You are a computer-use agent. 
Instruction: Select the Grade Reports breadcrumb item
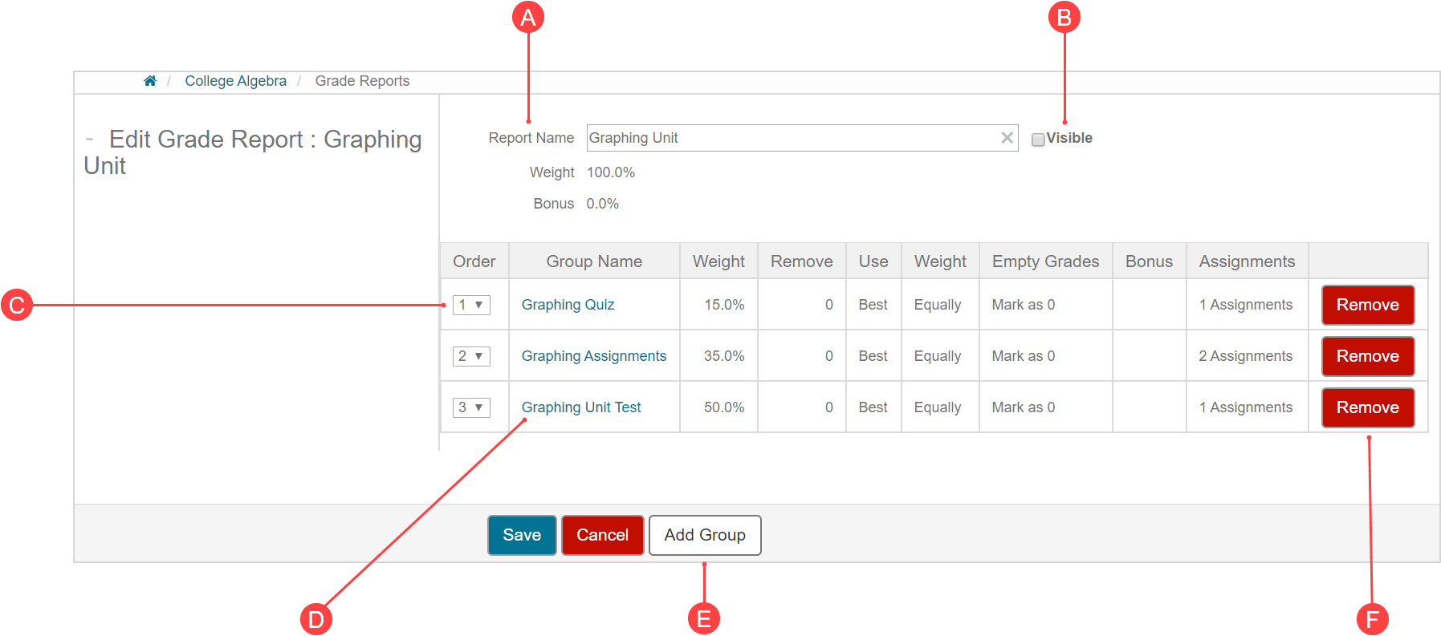pyautogui.click(x=362, y=81)
